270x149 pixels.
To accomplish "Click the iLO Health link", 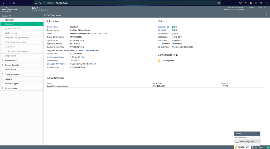I will click(x=162, y=30).
